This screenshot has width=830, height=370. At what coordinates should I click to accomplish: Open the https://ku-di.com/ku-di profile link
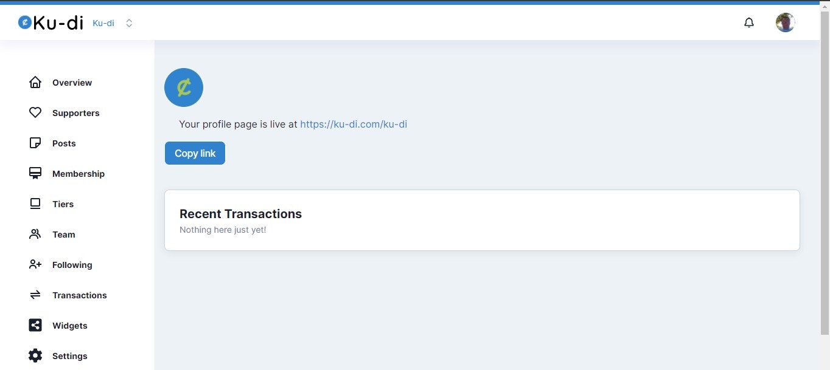[x=354, y=124]
